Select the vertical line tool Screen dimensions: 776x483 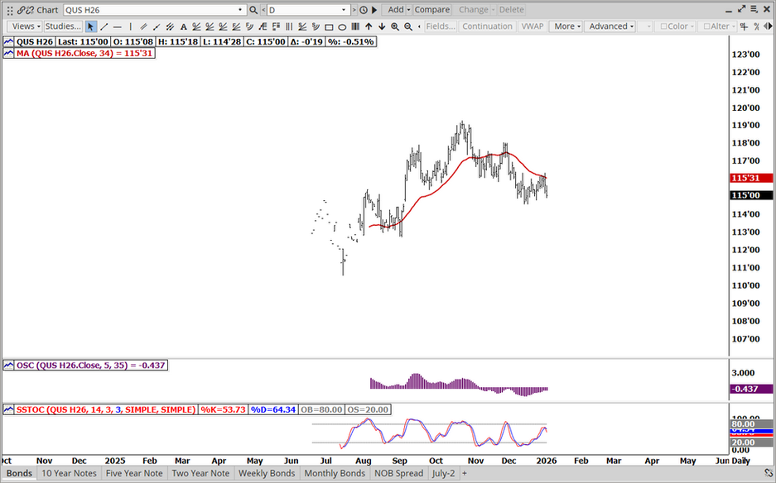coord(131,26)
